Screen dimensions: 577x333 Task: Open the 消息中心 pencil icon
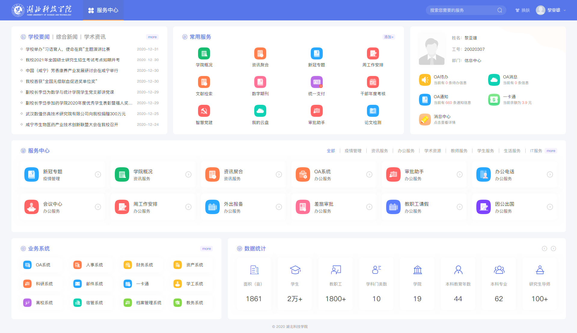coord(425,120)
